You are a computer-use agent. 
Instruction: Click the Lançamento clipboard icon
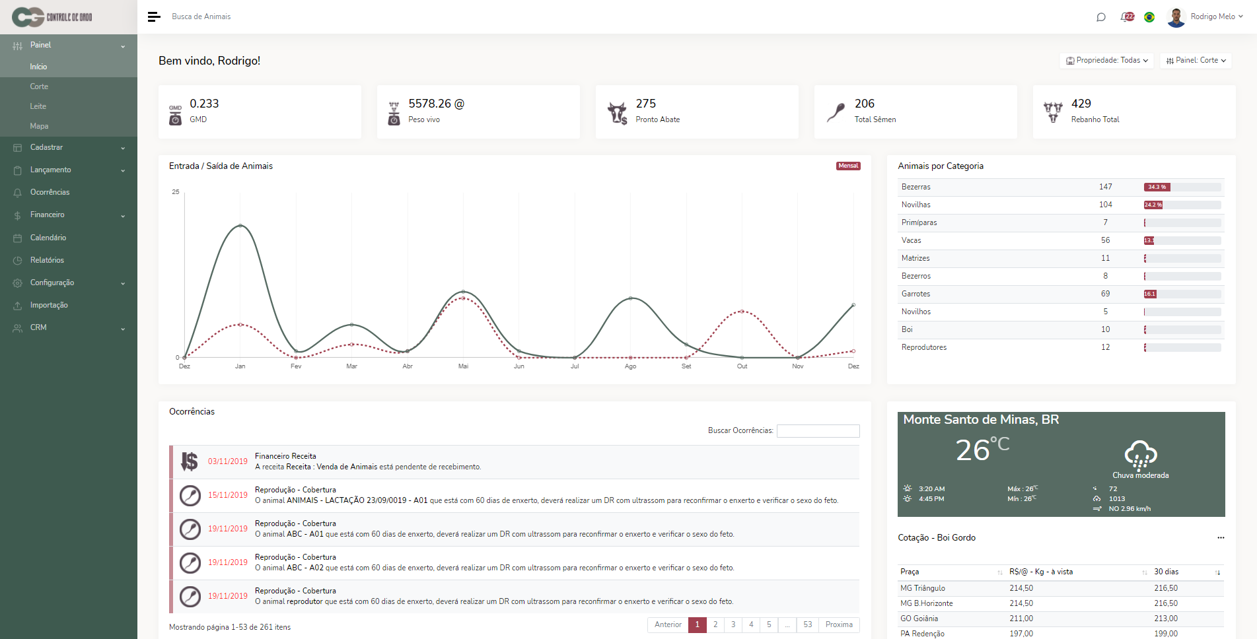(17, 170)
